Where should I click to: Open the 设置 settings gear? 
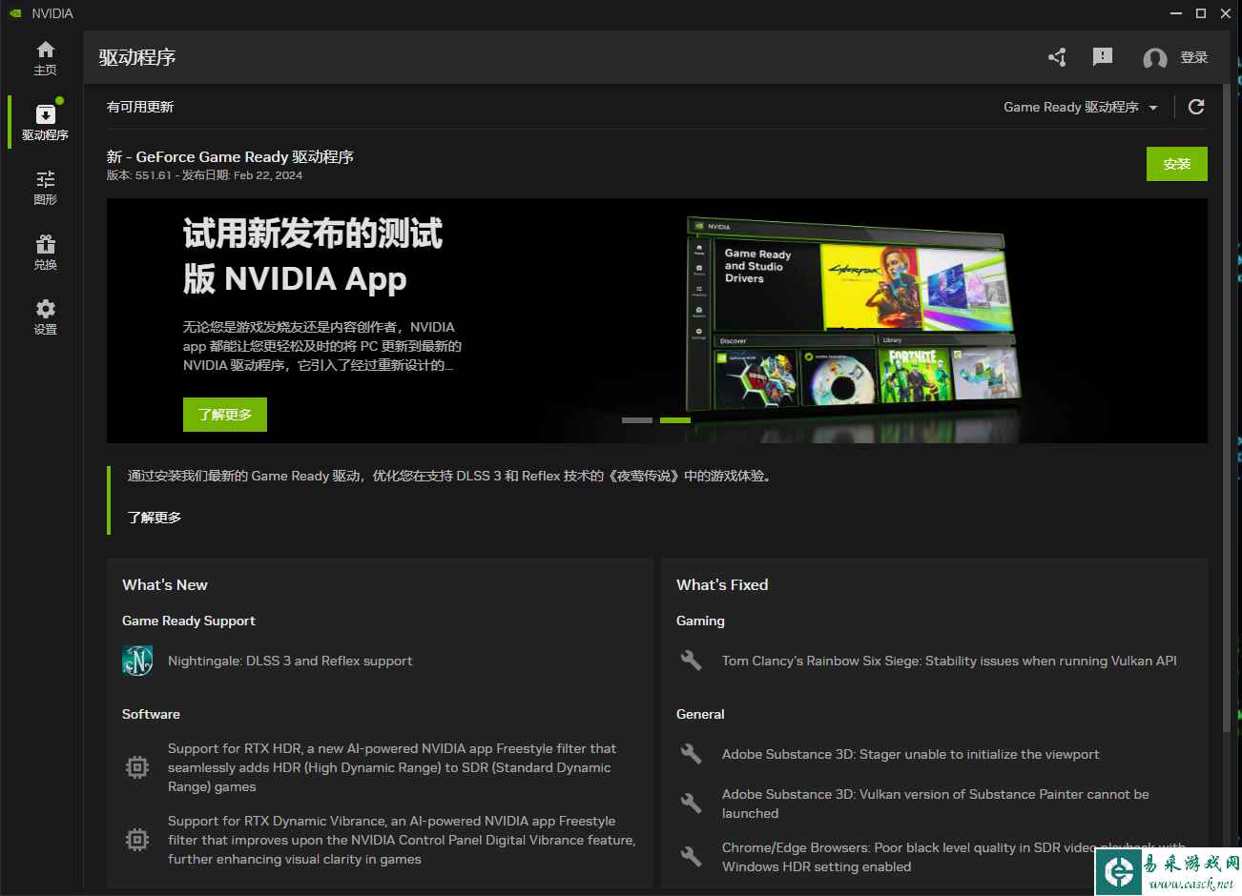pyautogui.click(x=45, y=316)
